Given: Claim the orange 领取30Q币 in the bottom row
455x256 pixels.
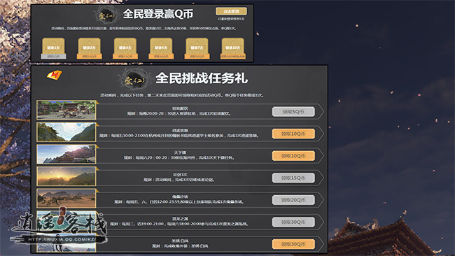Looking at the screenshot, I should [x=293, y=244].
